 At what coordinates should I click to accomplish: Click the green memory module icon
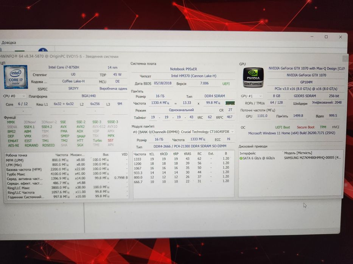coord(230,103)
